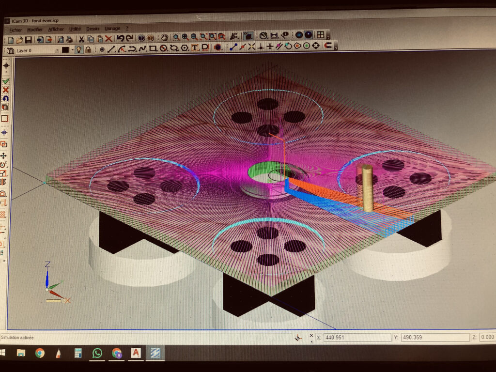Toggle the dark render sphere mode

pos(309,34)
